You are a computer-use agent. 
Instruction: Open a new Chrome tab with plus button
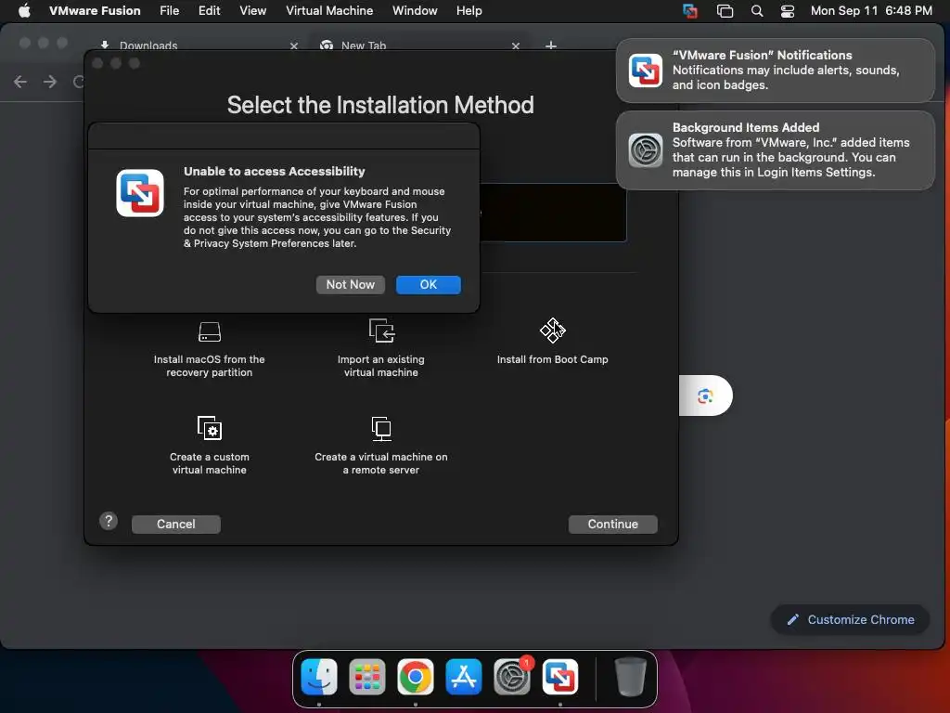click(551, 46)
